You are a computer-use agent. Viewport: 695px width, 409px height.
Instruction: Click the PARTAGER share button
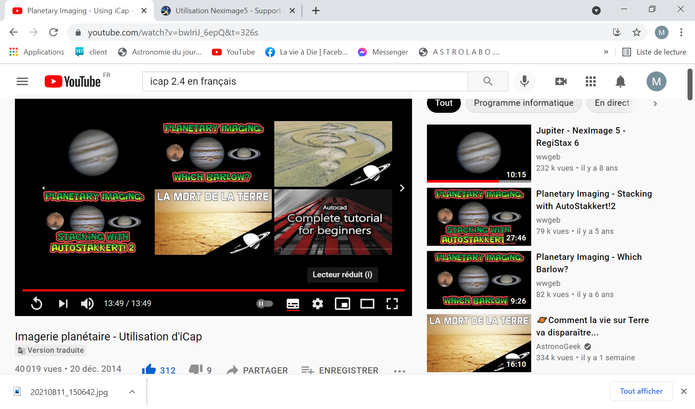click(x=257, y=370)
